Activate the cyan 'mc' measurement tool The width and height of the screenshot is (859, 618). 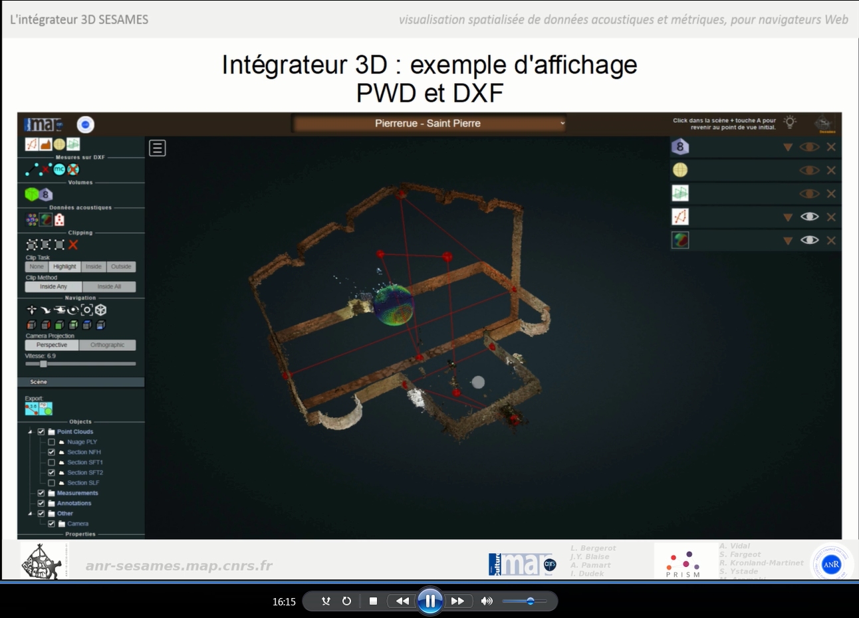click(x=59, y=169)
